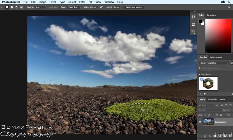The image size is (233, 140).
Task: Open the History panel icon
Action: pyautogui.click(x=193, y=17)
